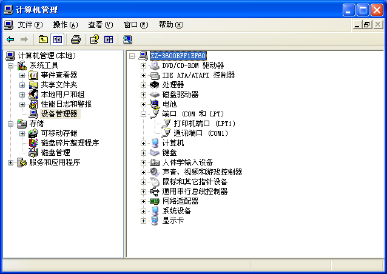The height and width of the screenshot is (274, 387).
Task: Click the 处理器 chip icon
Action: point(155,85)
